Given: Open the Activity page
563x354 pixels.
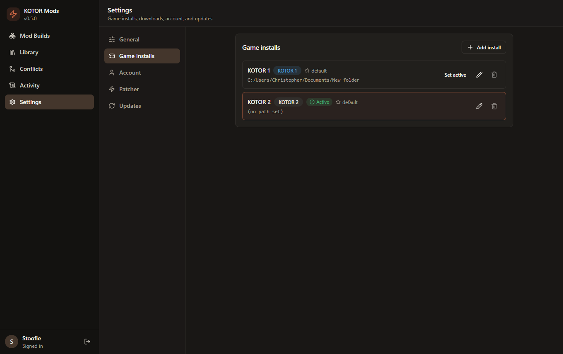Looking at the screenshot, I should pyautogui.click(x=49, y=85).
